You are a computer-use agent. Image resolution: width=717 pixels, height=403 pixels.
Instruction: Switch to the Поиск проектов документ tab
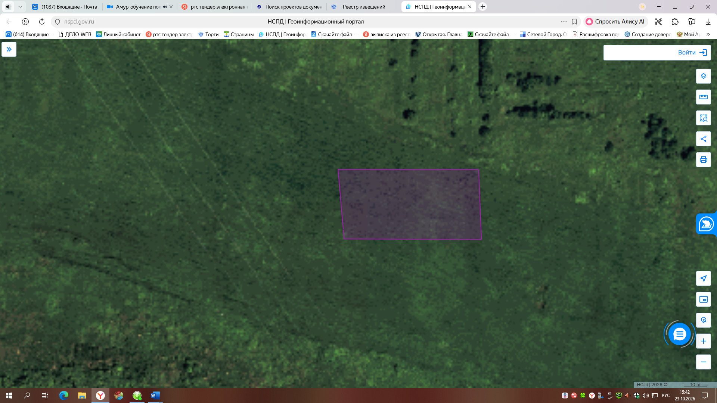point(289,7)
